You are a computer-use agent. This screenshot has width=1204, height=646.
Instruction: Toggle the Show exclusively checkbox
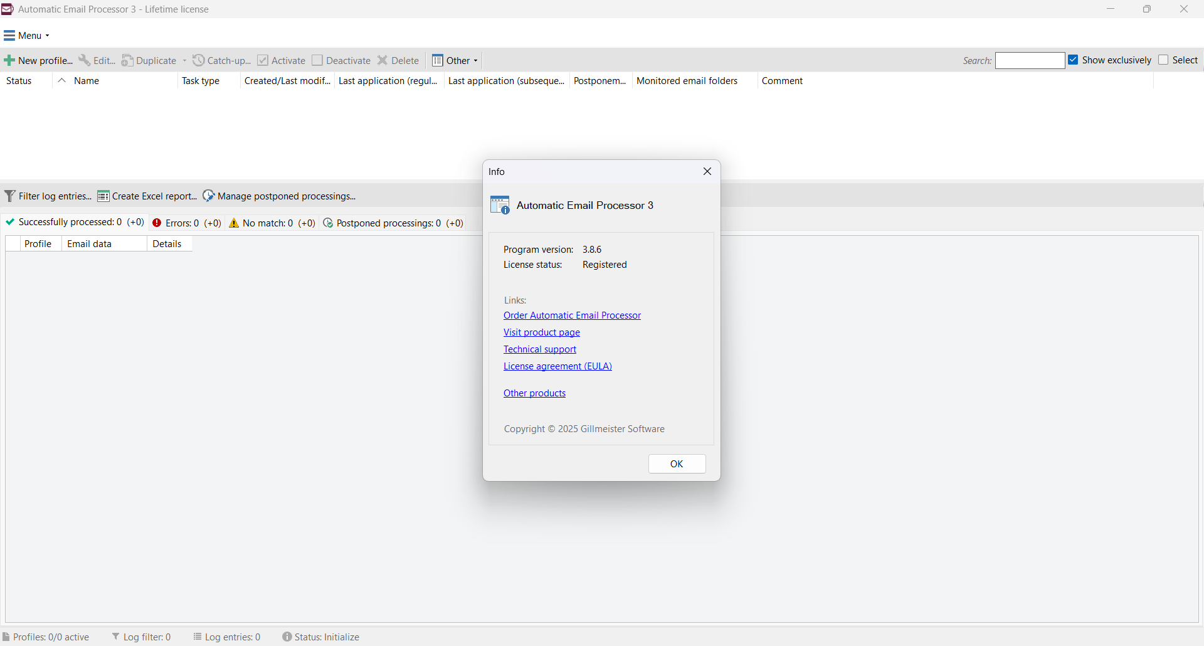point(1074,60)
